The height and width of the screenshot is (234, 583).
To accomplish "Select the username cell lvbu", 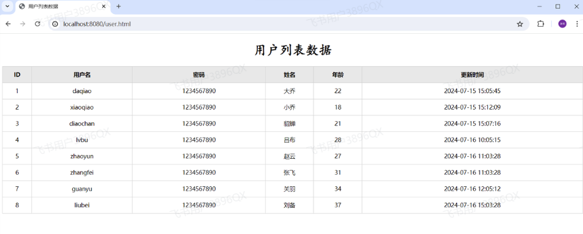I will [x=82, y=140].
